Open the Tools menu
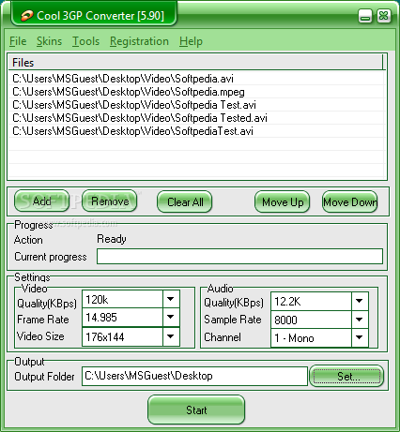Screen dimensions: 400x432 [x=85, y=41]
